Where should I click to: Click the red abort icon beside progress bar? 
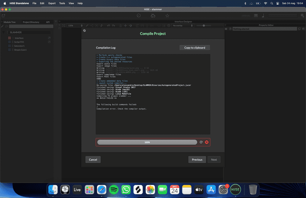[x=207, y=142]
